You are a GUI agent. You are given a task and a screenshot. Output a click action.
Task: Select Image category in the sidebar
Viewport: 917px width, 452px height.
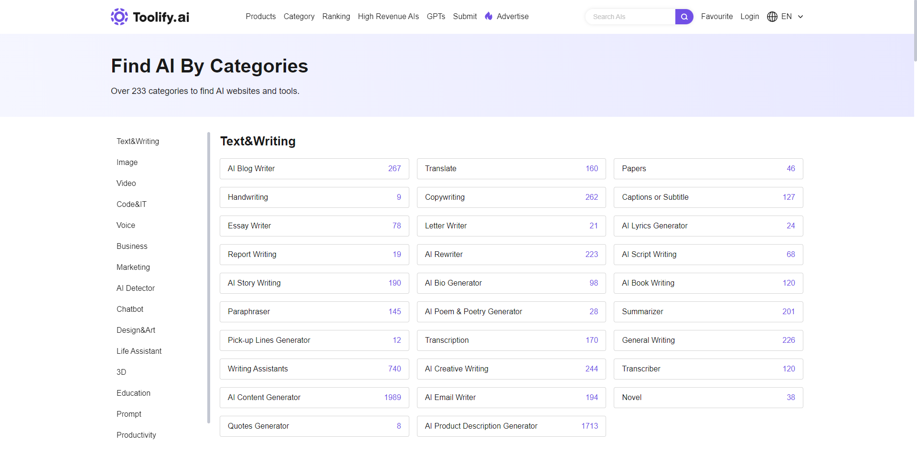[x=127, y=162]
